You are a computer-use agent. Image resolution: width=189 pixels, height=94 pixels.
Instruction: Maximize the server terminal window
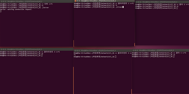6,2
